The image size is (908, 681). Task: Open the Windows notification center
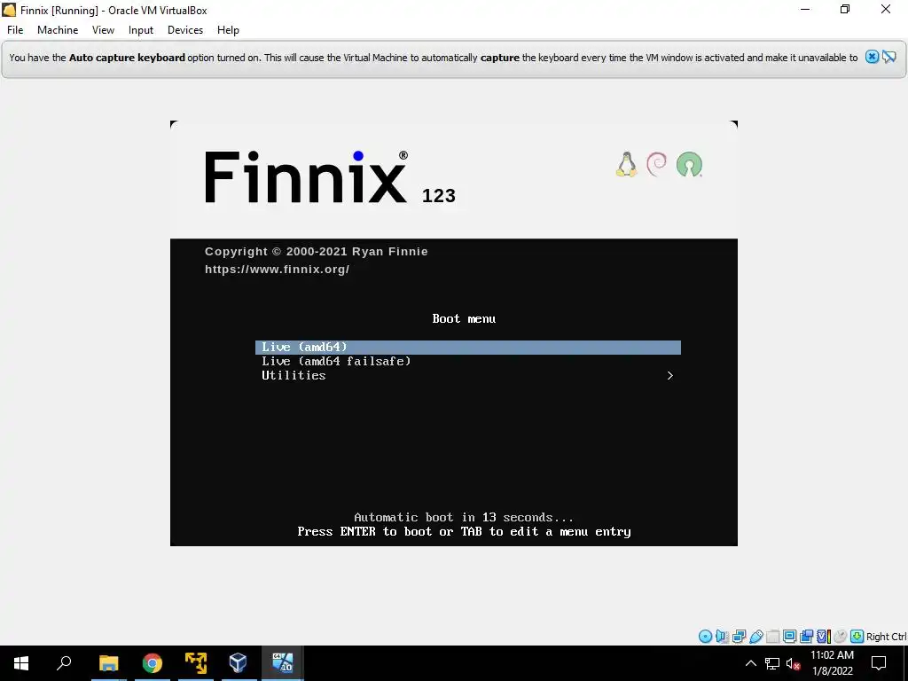coord(879,663)
